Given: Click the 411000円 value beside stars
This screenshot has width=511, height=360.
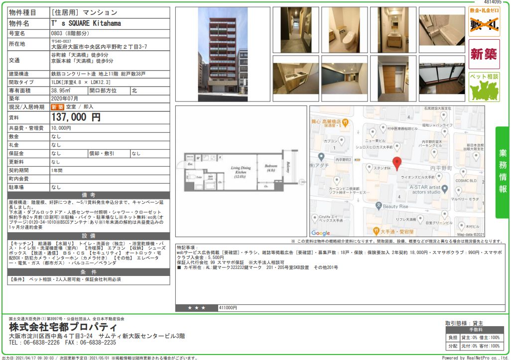Looking at the screenshot, I should pyautogui.click(x=228, y=308).
